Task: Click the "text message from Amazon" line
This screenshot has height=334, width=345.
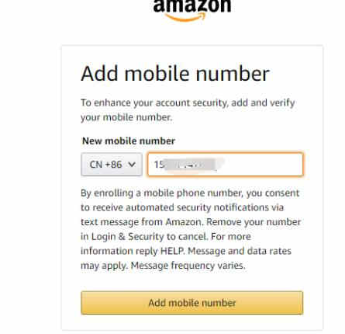Action: coord(141,222)
